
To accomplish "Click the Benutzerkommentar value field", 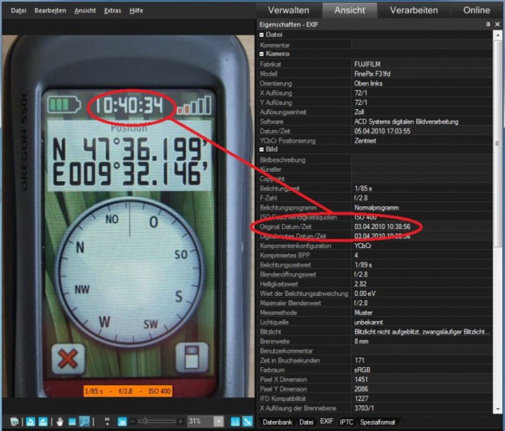I will pyautogui.click(x=422, y=351).
